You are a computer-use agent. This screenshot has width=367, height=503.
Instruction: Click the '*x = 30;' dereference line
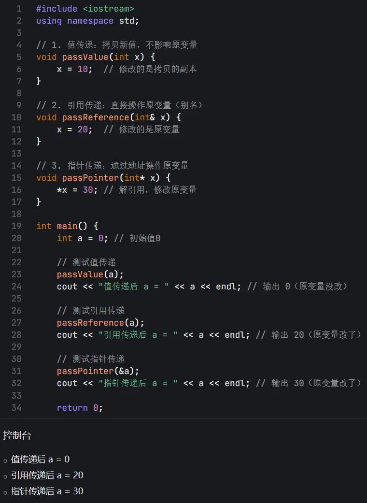(x=77, y=190)
